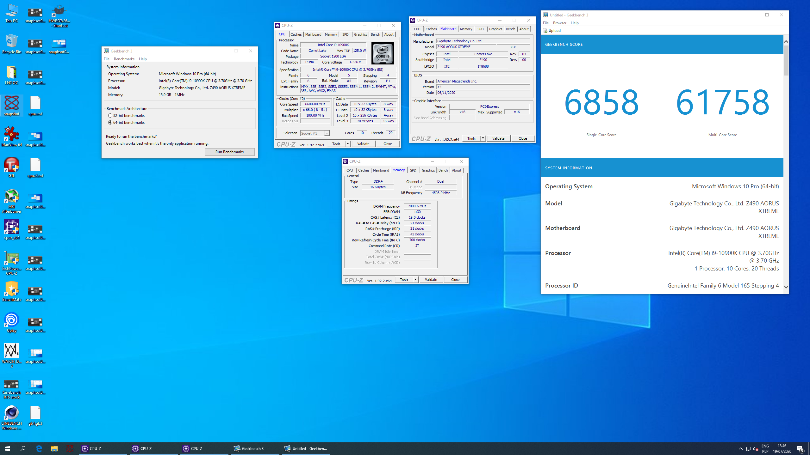
Task: Click the snapshot taskbar icon
Action: tap(70, 448)
